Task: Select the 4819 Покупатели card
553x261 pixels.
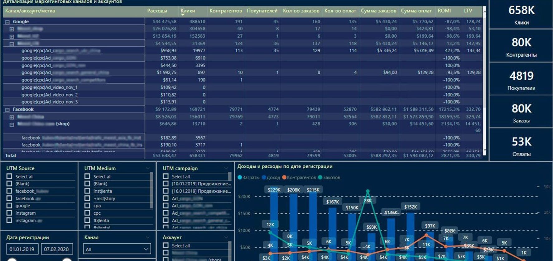Action: pyautogui.click(x=521, y=79)
